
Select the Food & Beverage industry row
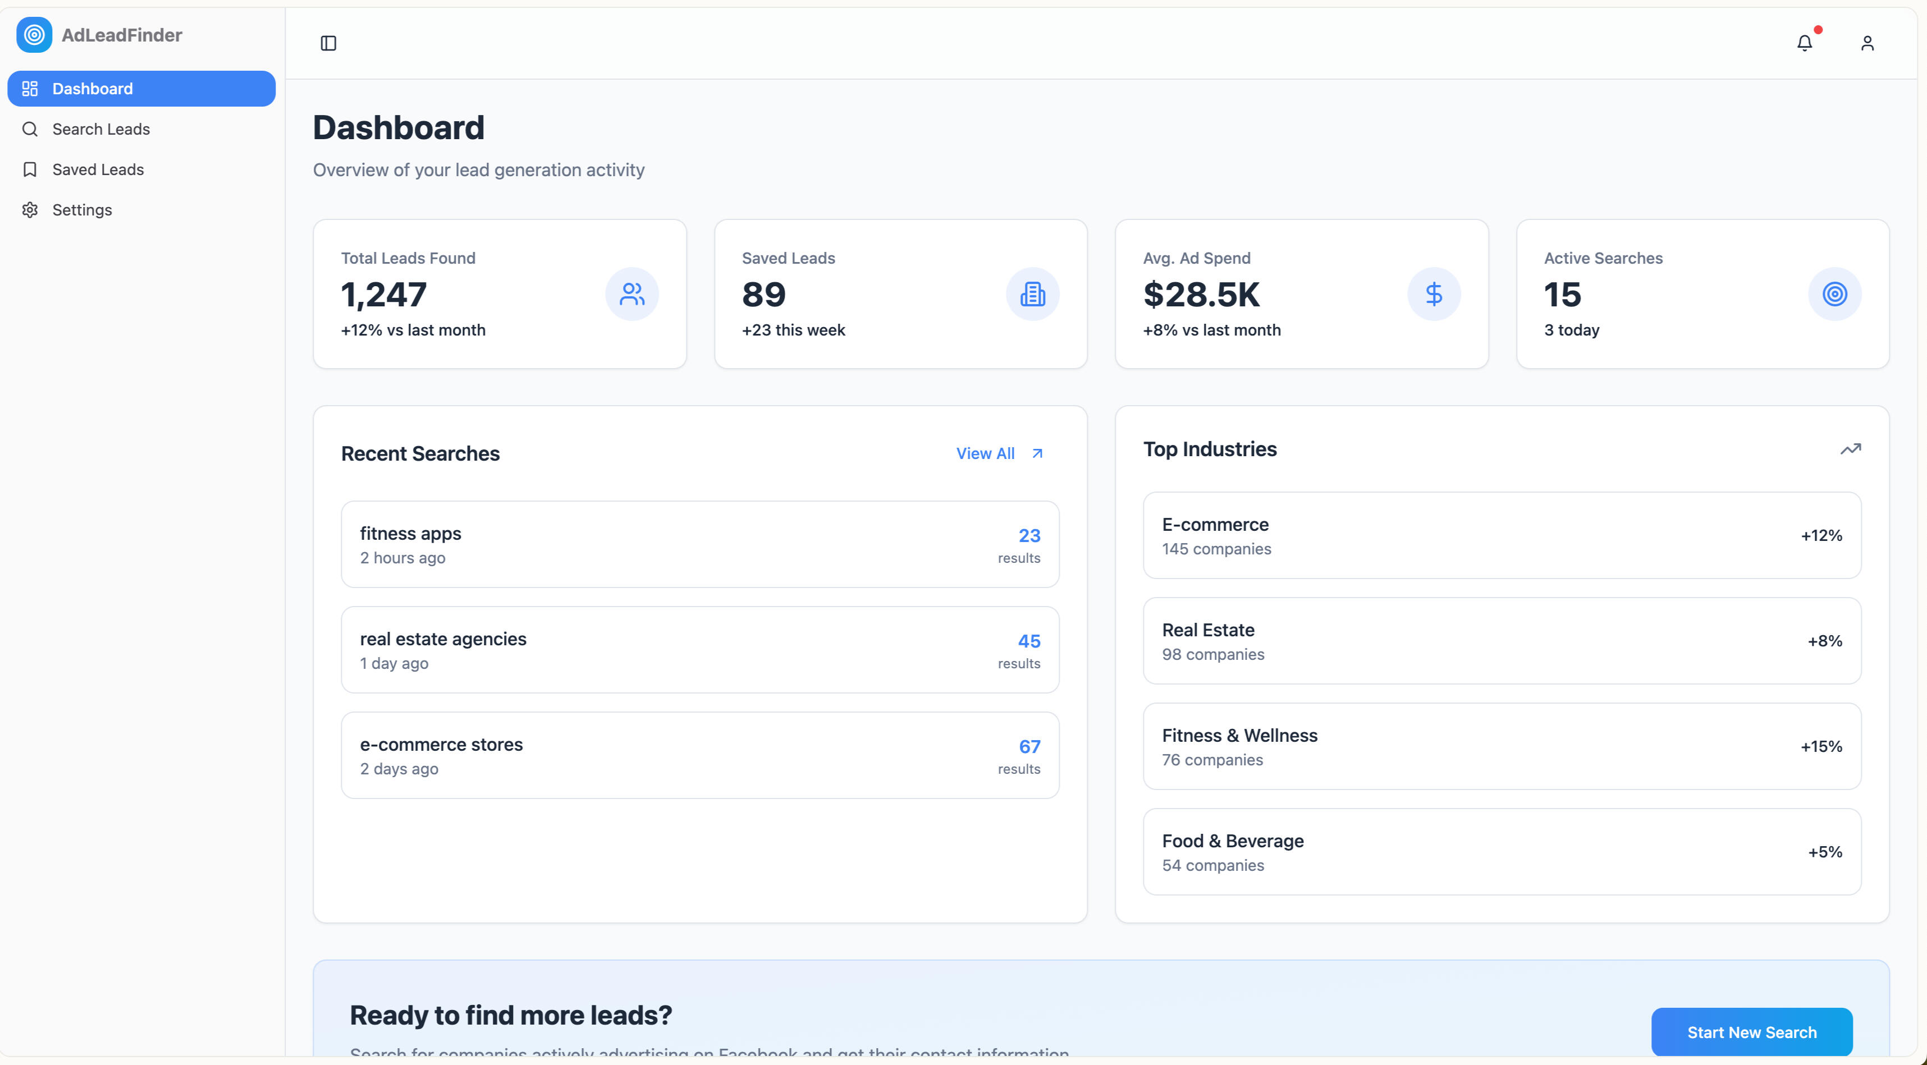(x=1502, y=852)
